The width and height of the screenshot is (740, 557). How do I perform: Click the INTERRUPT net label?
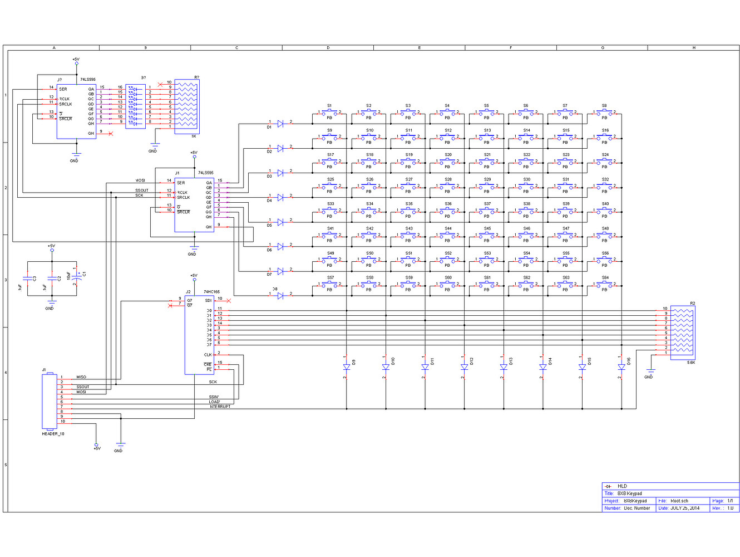tap(221, 406)
